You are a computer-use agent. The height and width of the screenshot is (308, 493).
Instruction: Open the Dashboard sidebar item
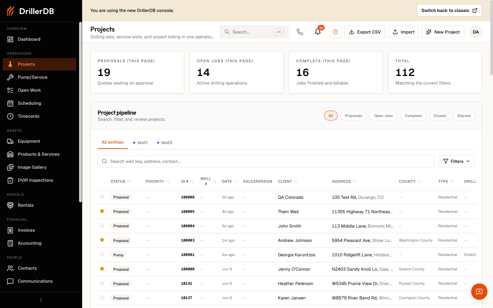click(x=39, y=39)
